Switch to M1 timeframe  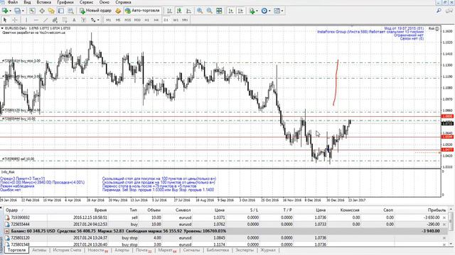point(109,20)
